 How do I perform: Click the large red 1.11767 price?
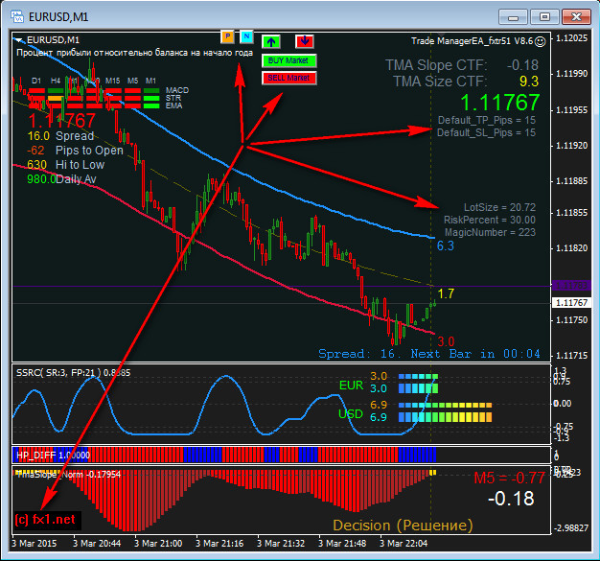coord(61,121)
